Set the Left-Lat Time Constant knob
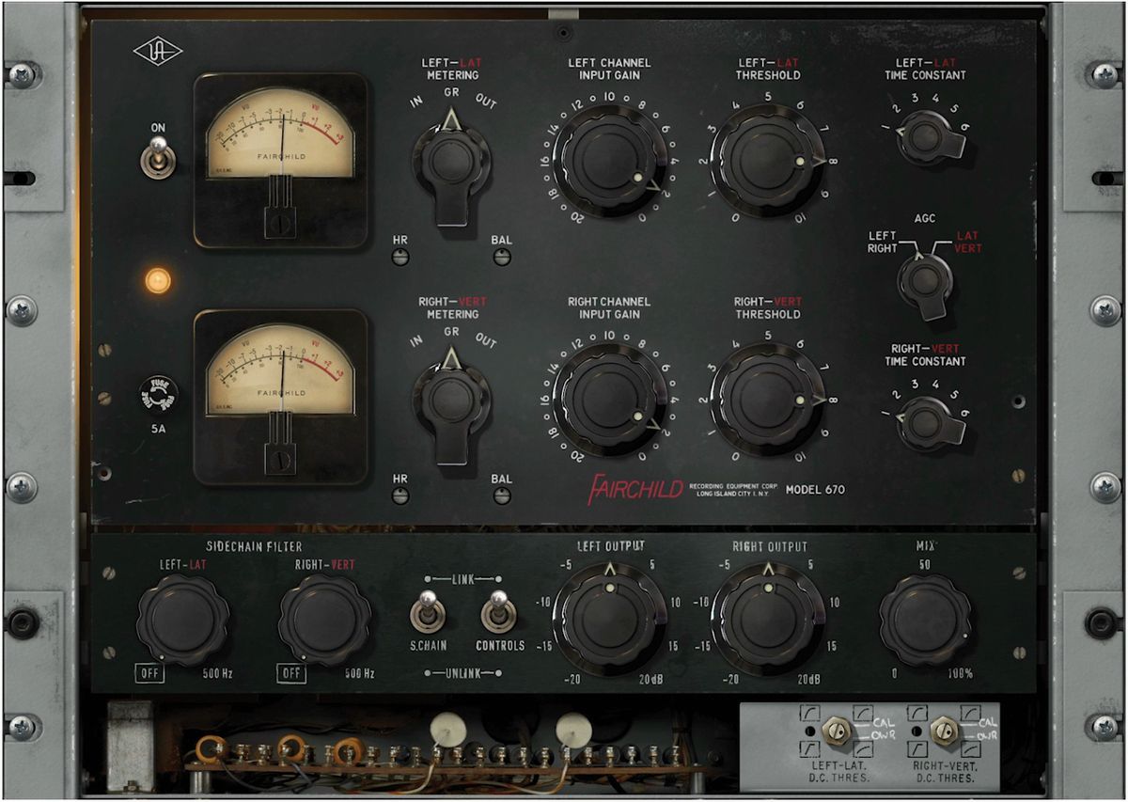 click(926, 138)
